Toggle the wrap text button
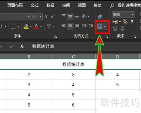 [x=100, y=17]
